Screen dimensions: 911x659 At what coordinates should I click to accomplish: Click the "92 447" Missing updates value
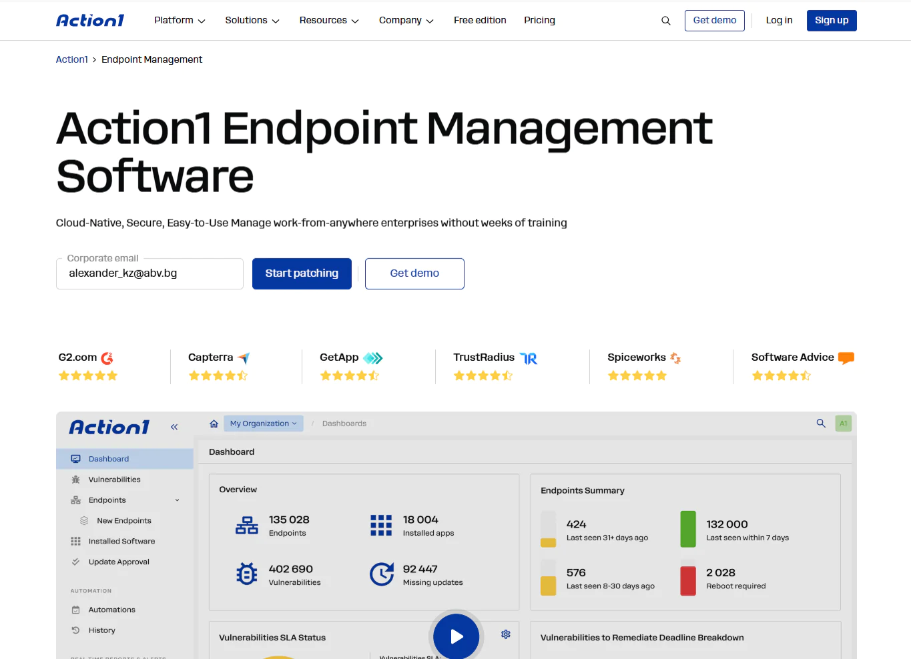pos(420,569)
